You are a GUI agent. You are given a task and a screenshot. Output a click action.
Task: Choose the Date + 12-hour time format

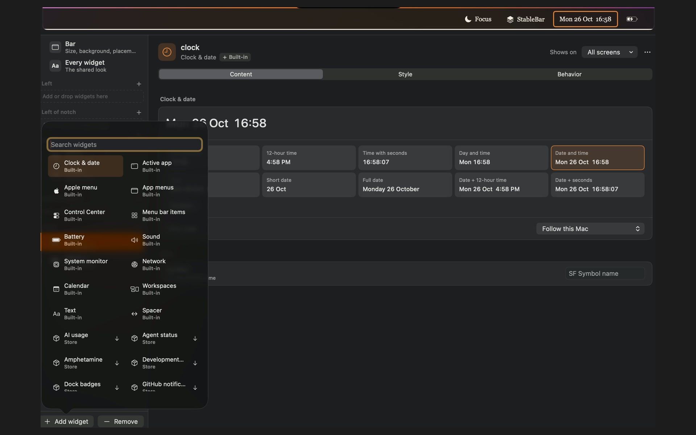point(501,185)
